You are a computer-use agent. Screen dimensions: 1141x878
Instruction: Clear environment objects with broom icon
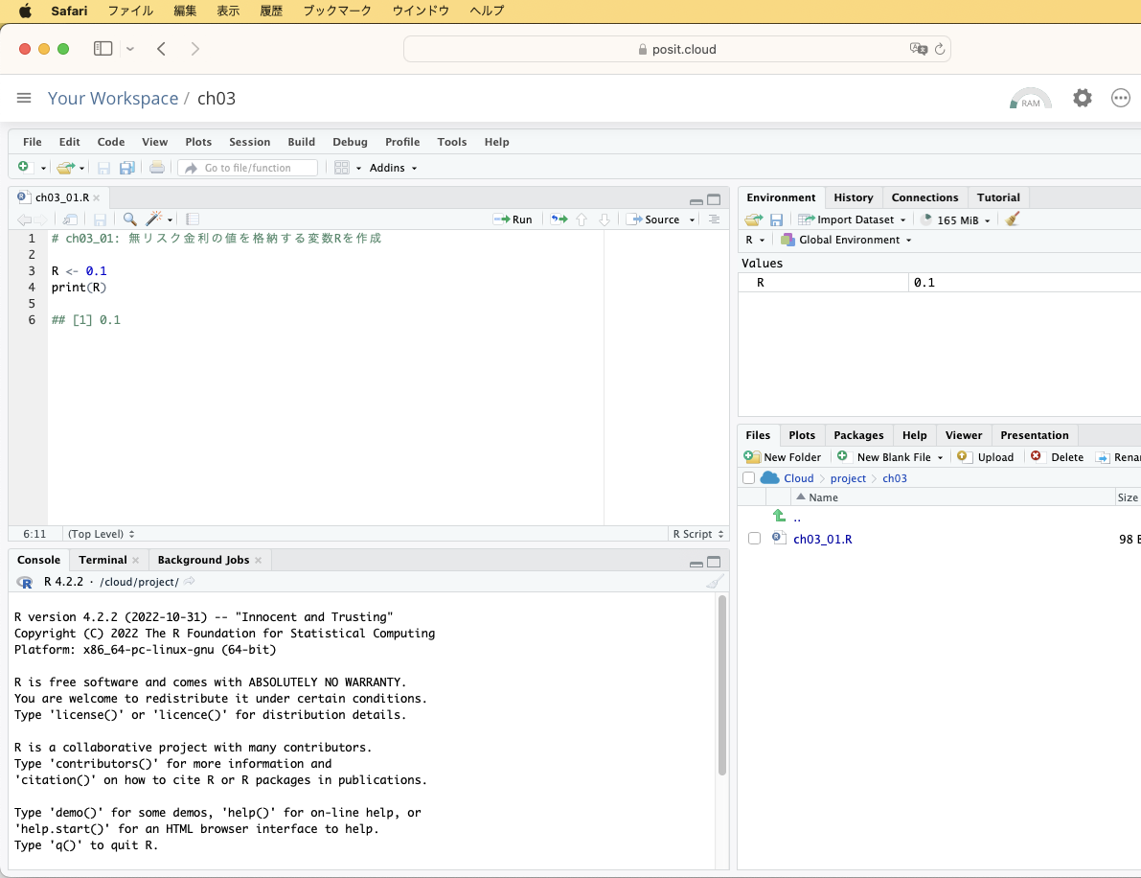coord(1013,219)
